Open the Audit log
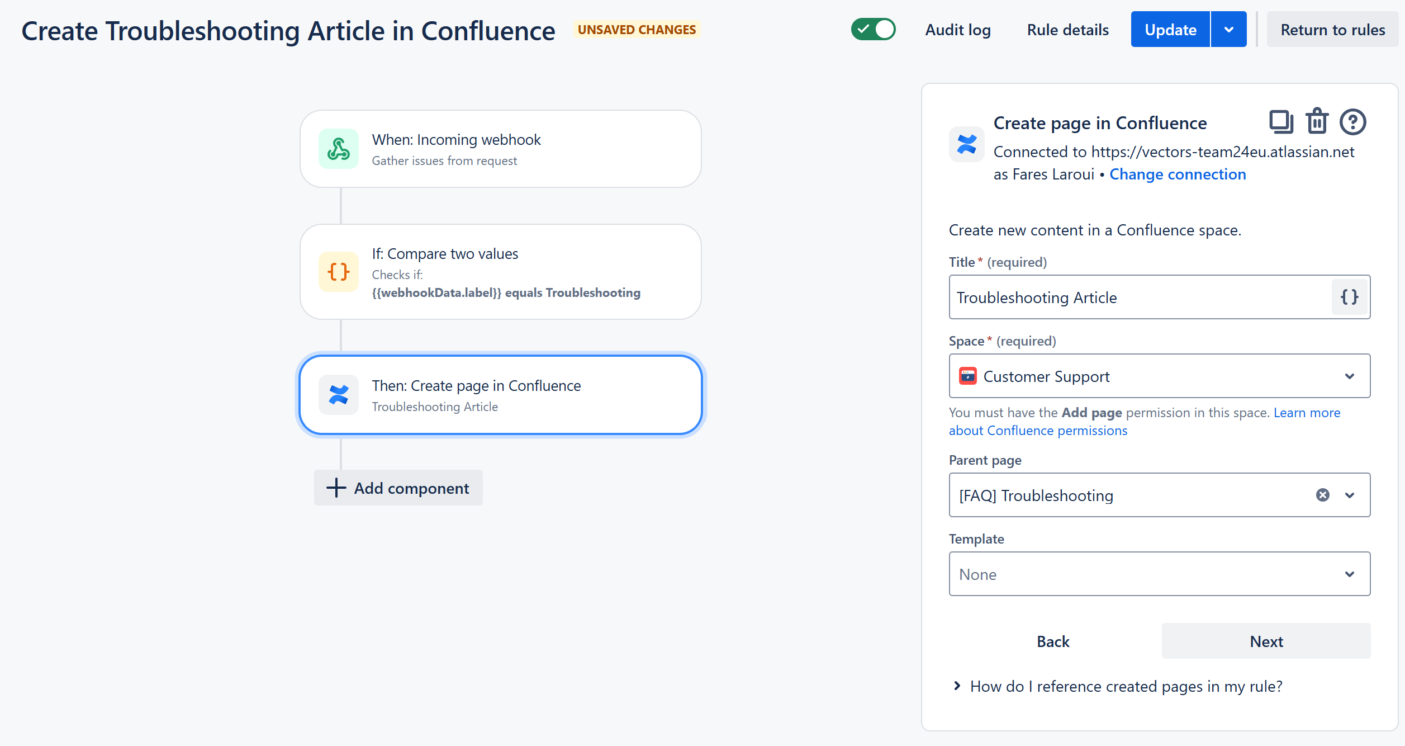Screen dimensions: 1405x746 pyautogui.click(x=957, y=29)
